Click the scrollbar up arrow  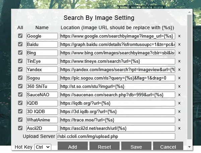pos(190,12)
